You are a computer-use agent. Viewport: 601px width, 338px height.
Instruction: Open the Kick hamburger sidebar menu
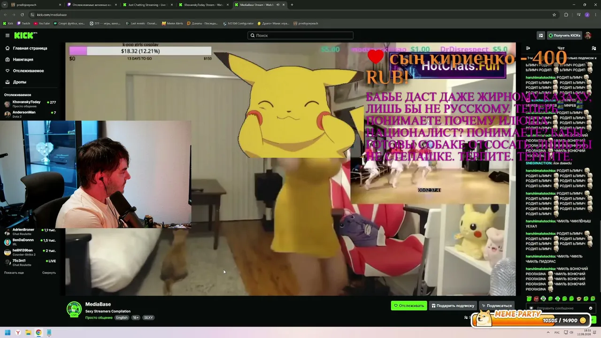tap(8, 35)
